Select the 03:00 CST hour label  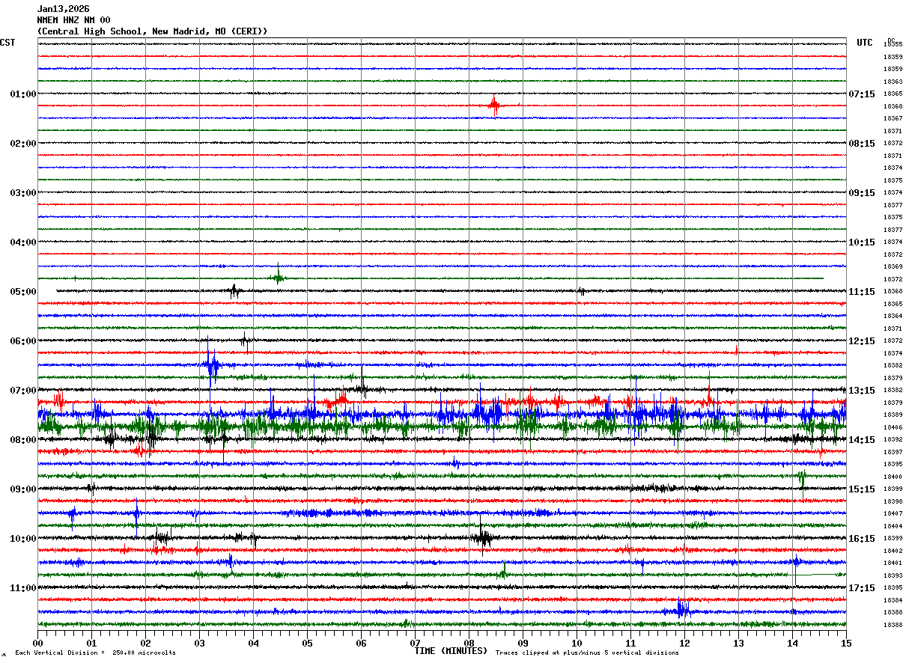click(23, 193)
